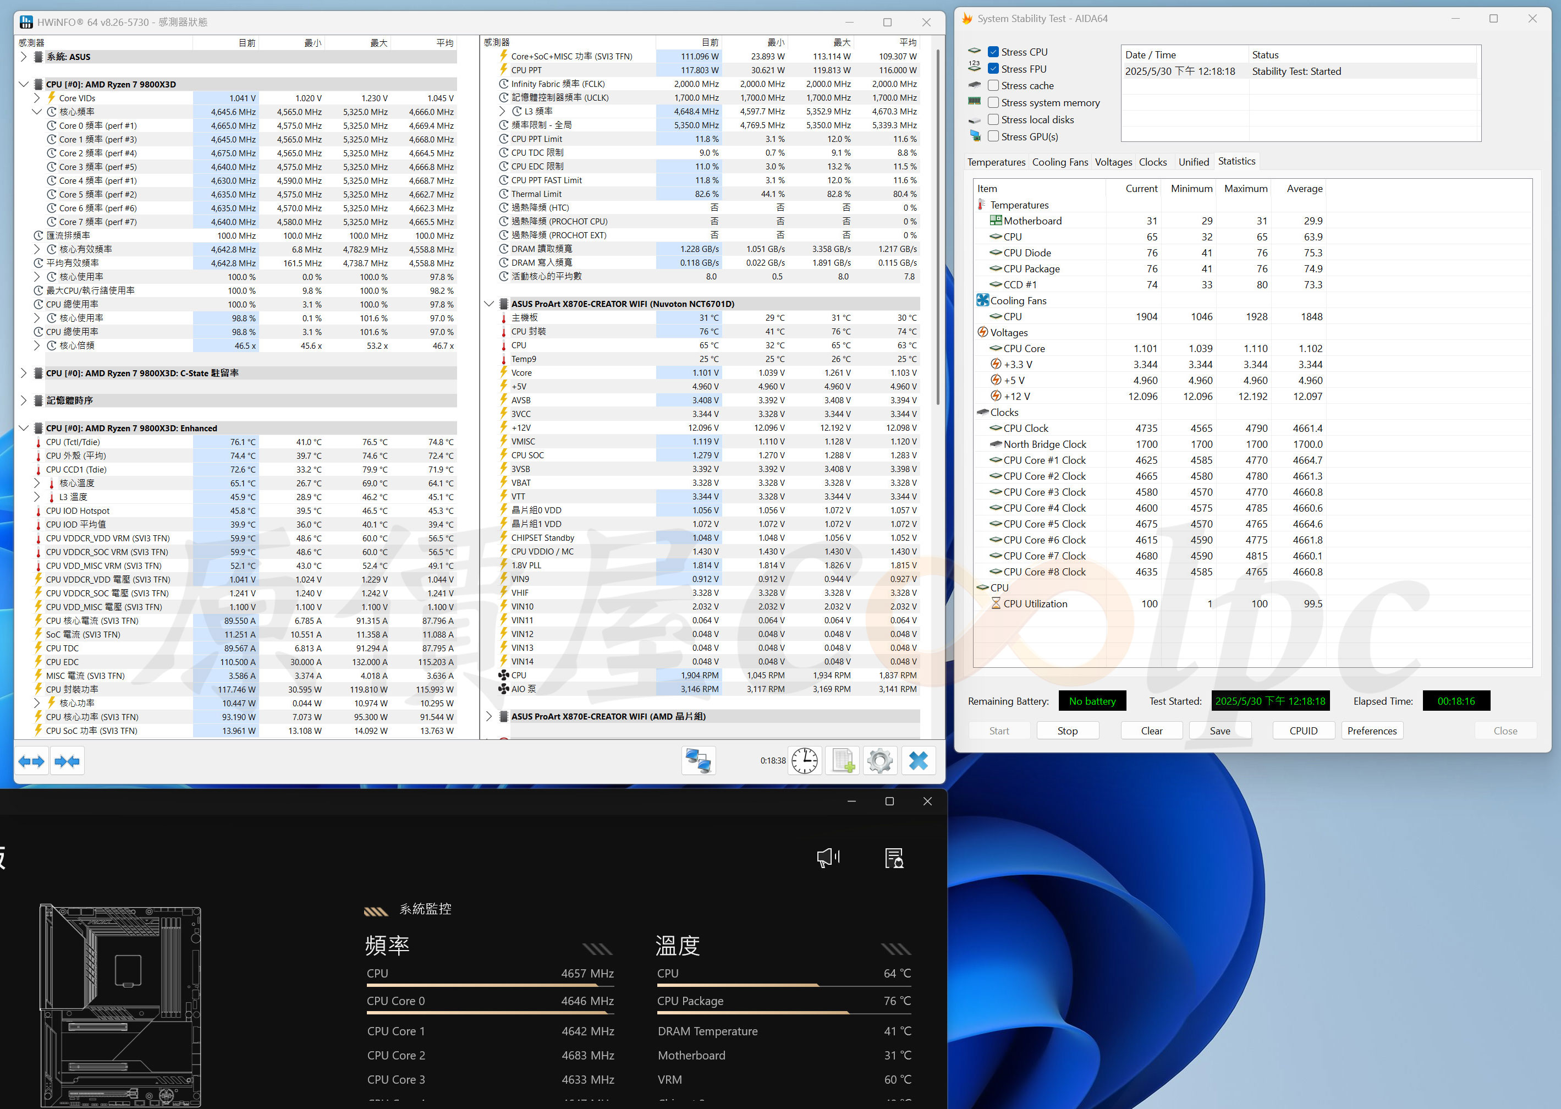The height and width of the screenshot is (1109, 1561).
Task: Click the +12 V voltage icon in AIDA64
Action: 996,396
